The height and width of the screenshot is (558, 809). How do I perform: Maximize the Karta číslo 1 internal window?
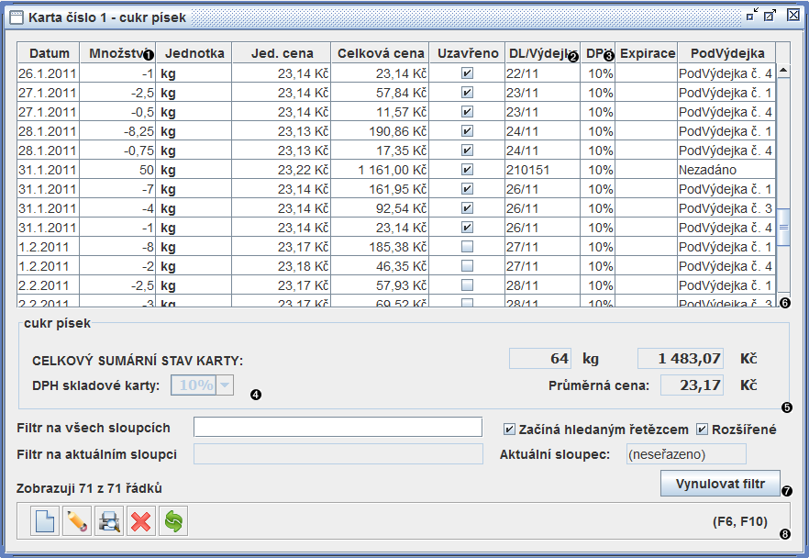pyautogui.click(x=771, y=15)
